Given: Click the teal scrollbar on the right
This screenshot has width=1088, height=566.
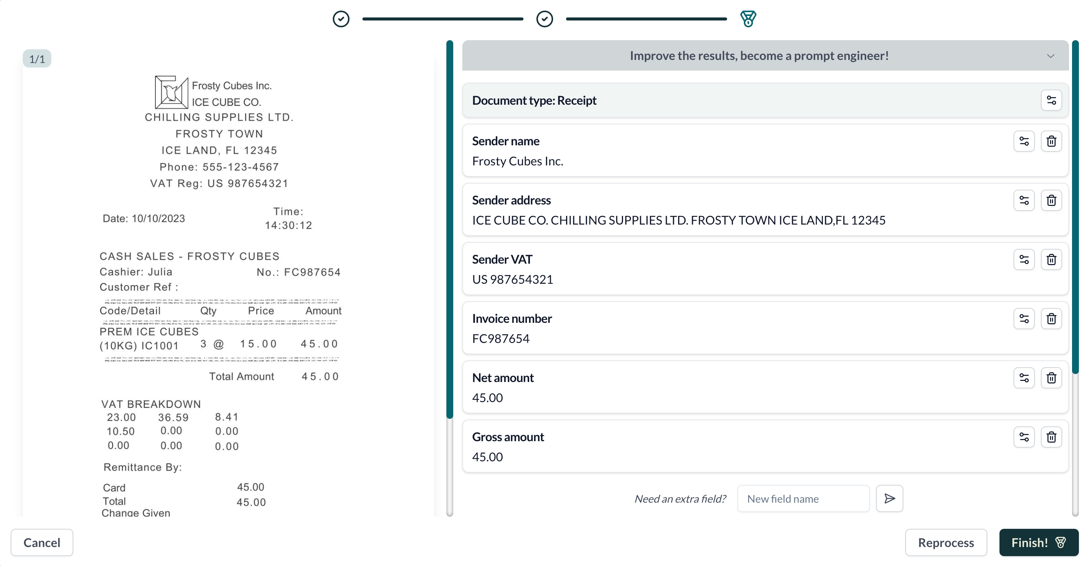Looking at the screenshot, I should (1075, 207).
